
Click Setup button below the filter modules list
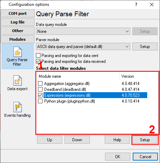pos(145,140)
